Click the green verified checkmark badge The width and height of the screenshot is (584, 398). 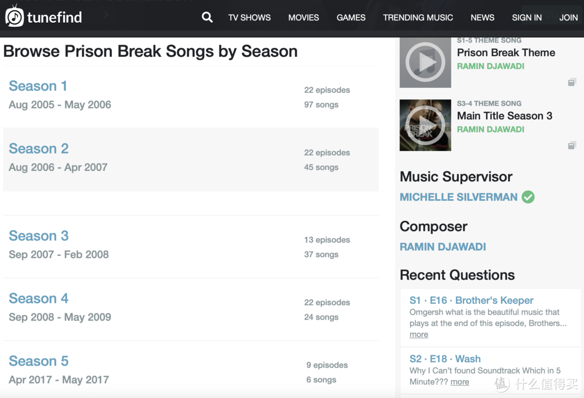(528, 197)
